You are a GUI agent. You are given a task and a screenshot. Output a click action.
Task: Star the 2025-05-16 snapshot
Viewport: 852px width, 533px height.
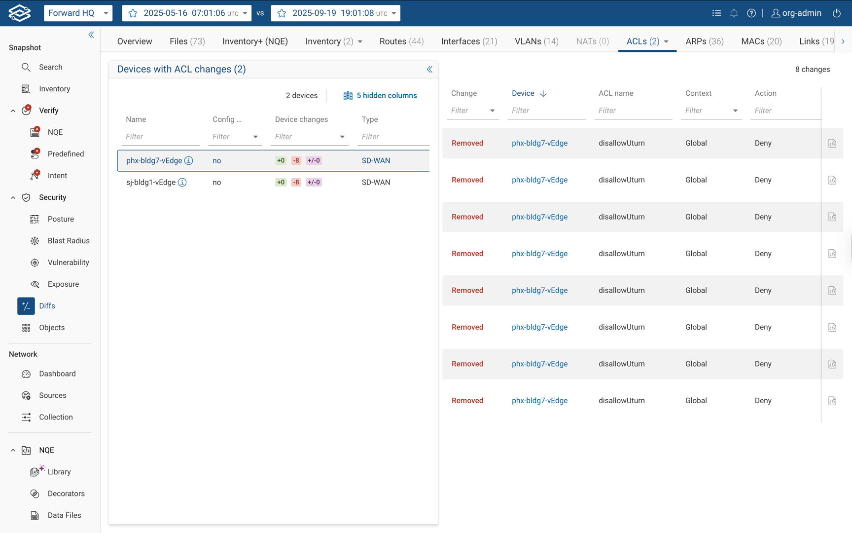tap(133, 13)
